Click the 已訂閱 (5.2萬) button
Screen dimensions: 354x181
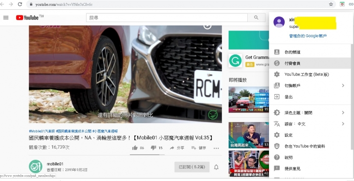[x=192, y=167]
